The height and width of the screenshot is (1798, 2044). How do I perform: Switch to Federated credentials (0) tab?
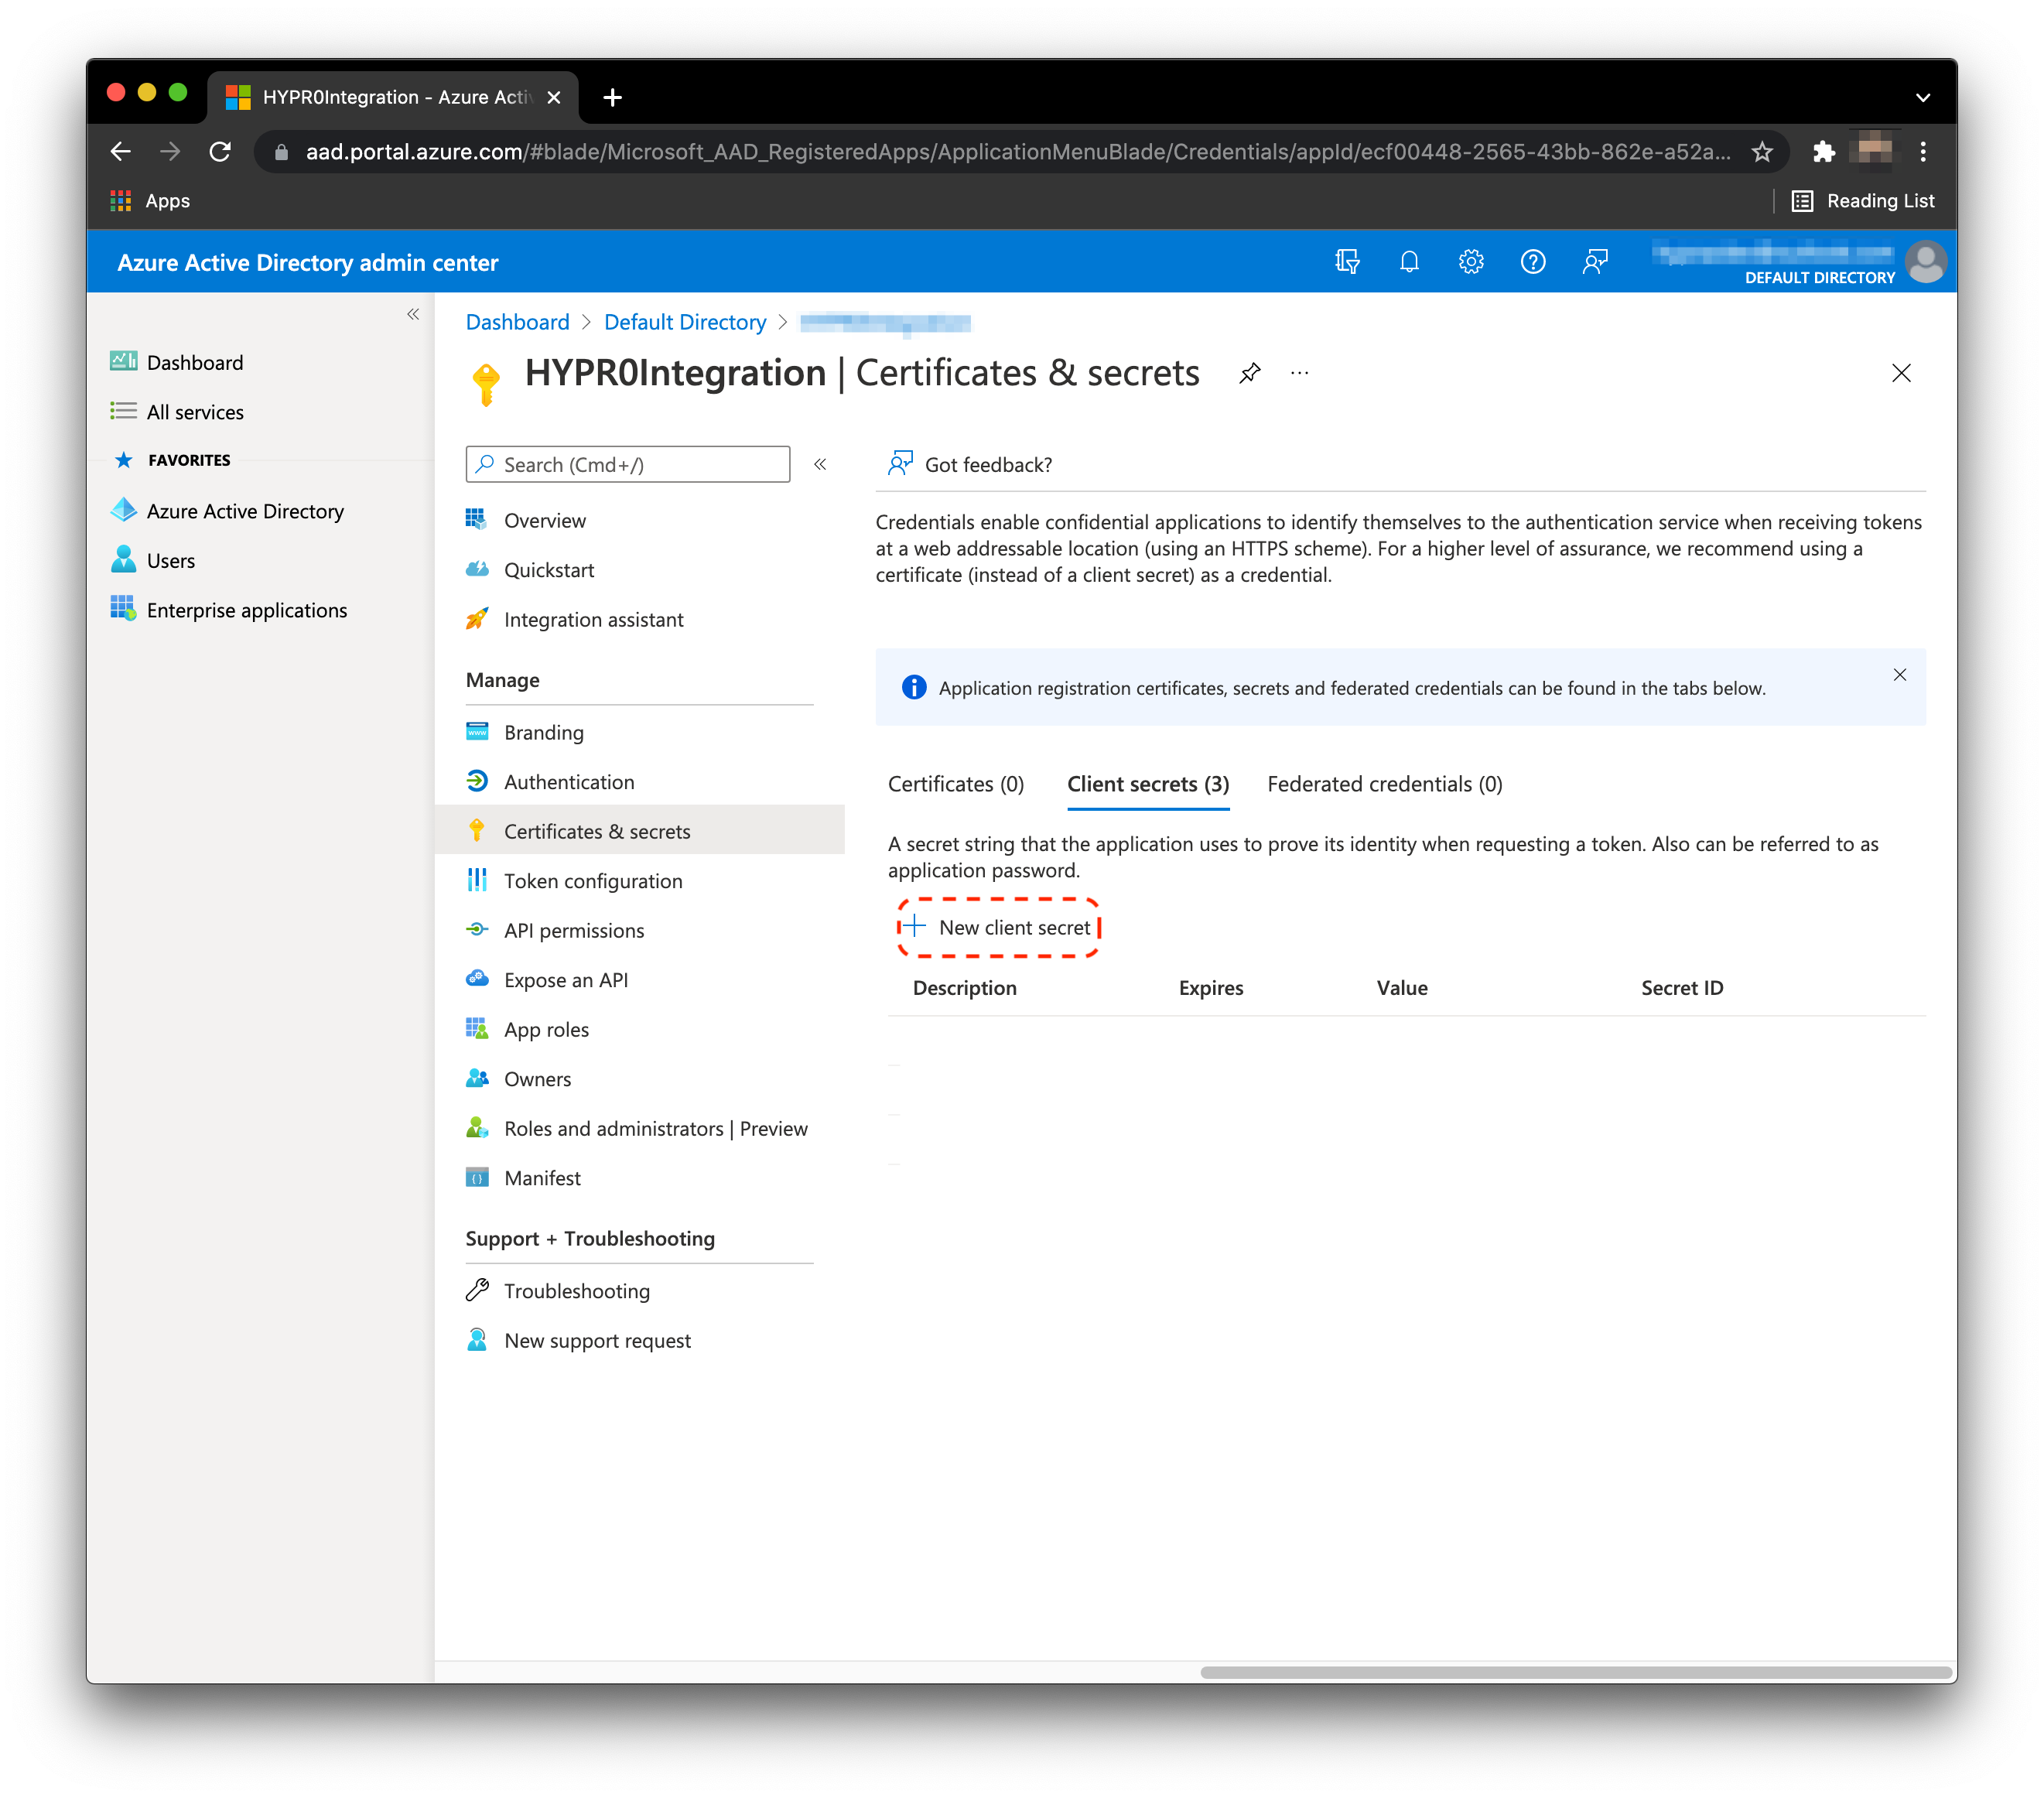click(x=1385, y=784)
